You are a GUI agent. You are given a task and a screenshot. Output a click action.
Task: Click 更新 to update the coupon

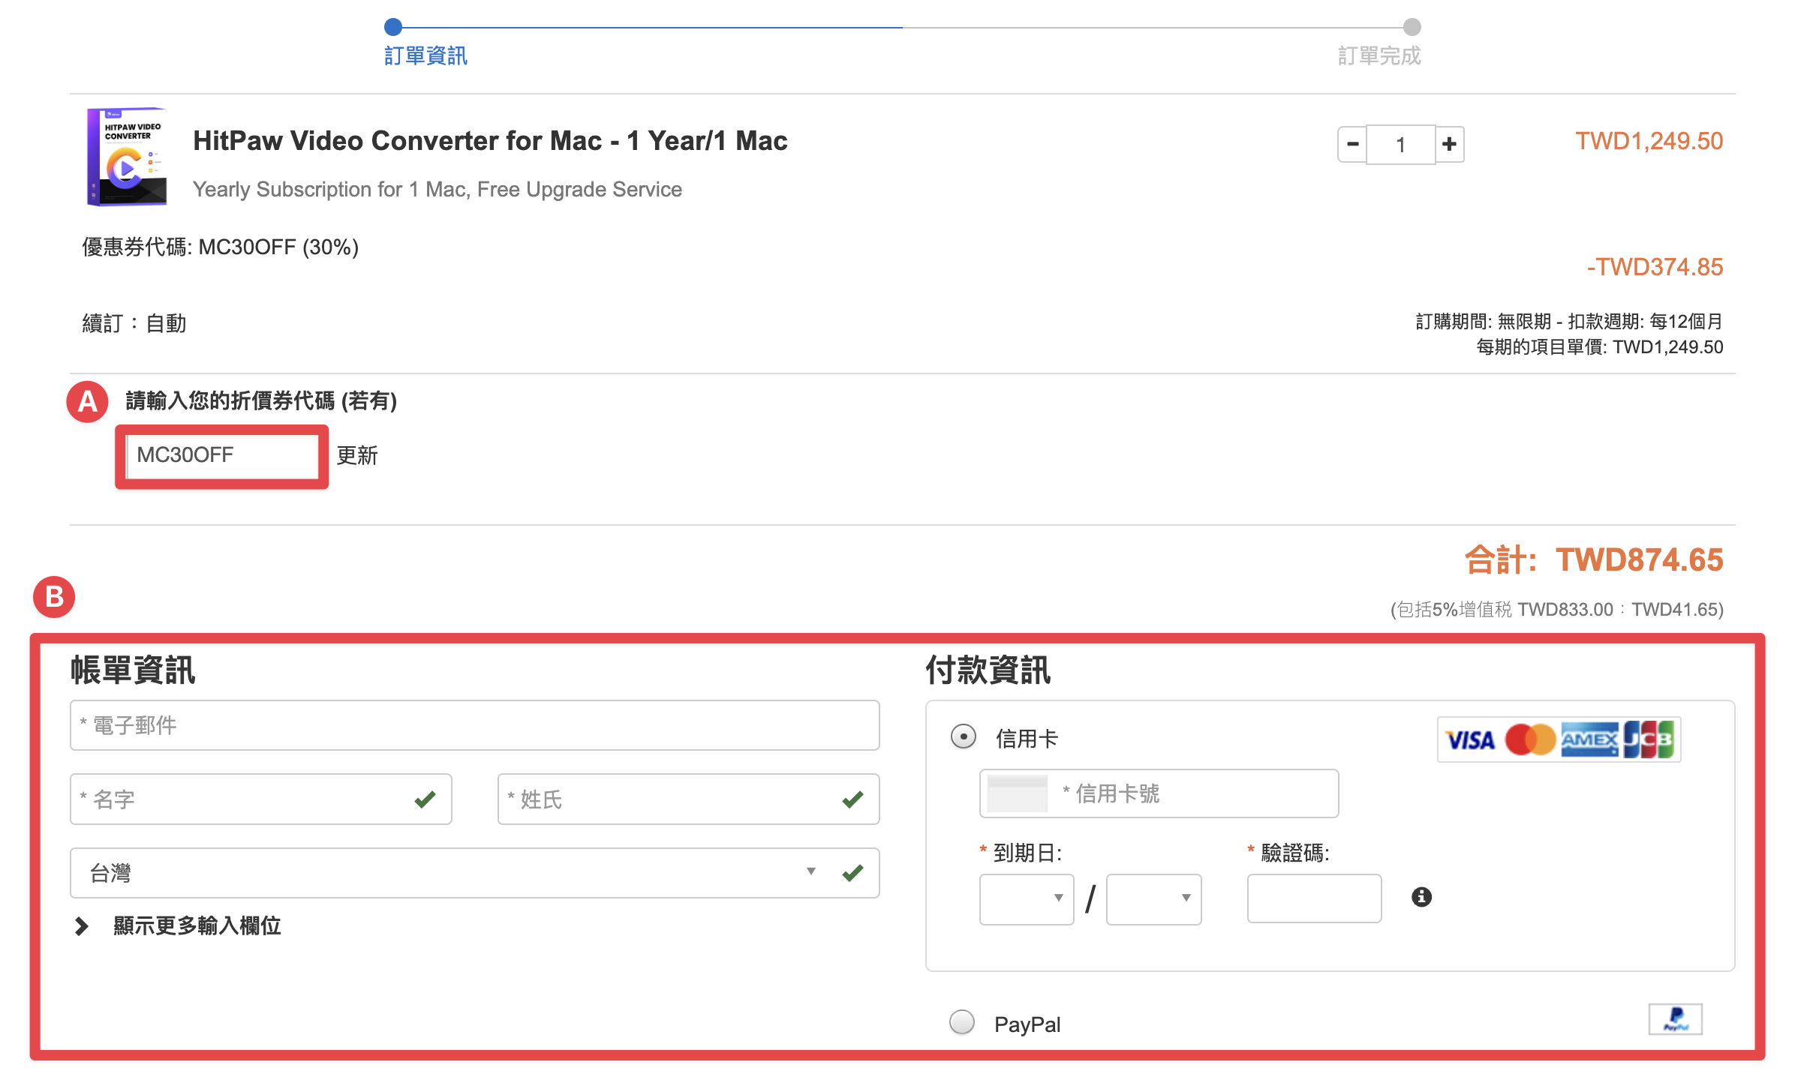(357, 455)
